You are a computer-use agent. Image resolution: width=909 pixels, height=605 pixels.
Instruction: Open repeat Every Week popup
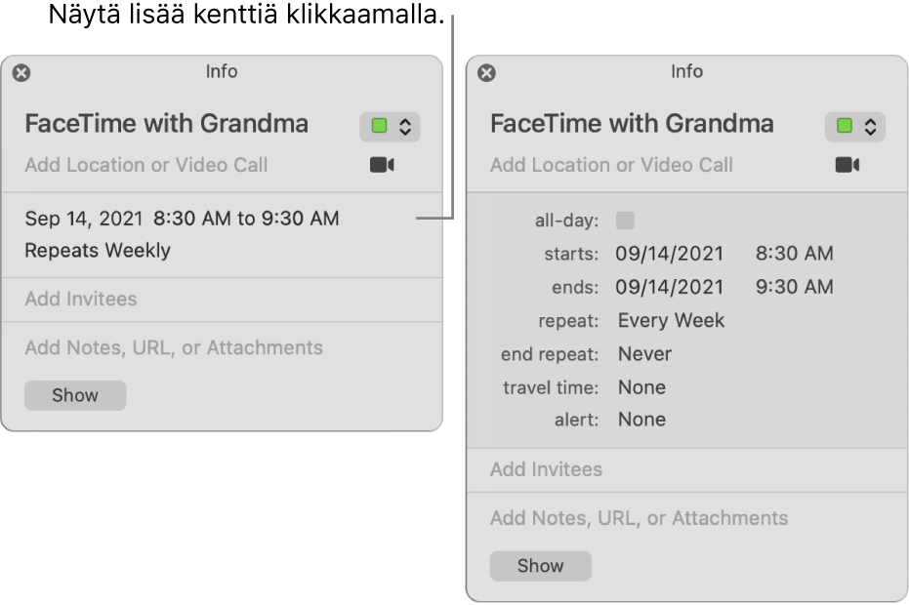click(672, 320)
